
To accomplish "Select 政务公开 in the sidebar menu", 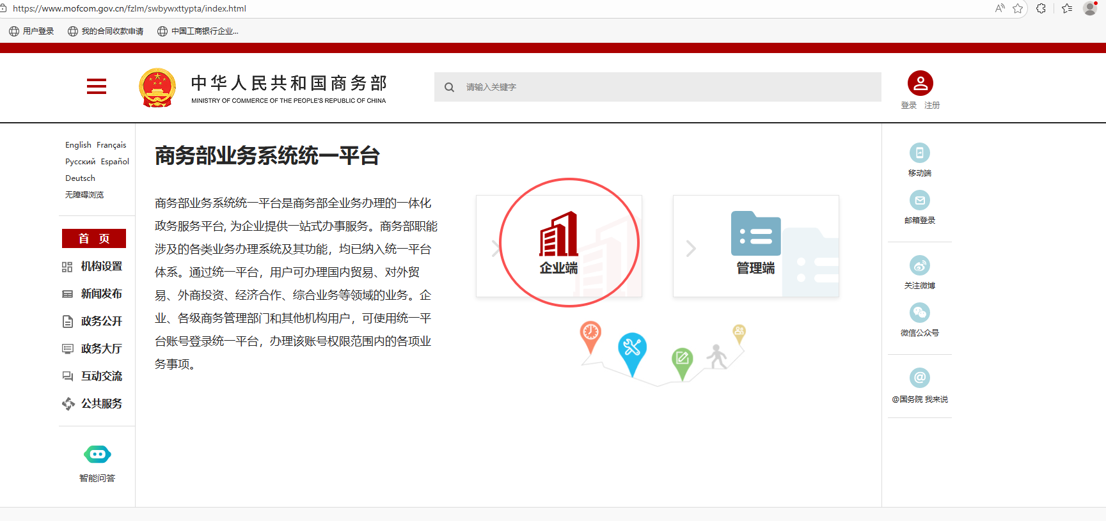I will (101, 322).
